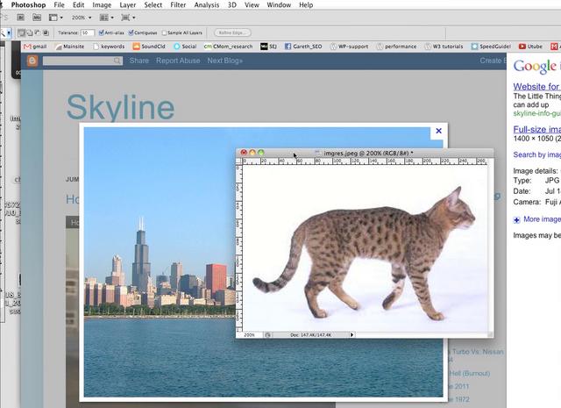Open the Screen Mode dropdown
Screen dimensions: 561x408
[x=129, y=18]
